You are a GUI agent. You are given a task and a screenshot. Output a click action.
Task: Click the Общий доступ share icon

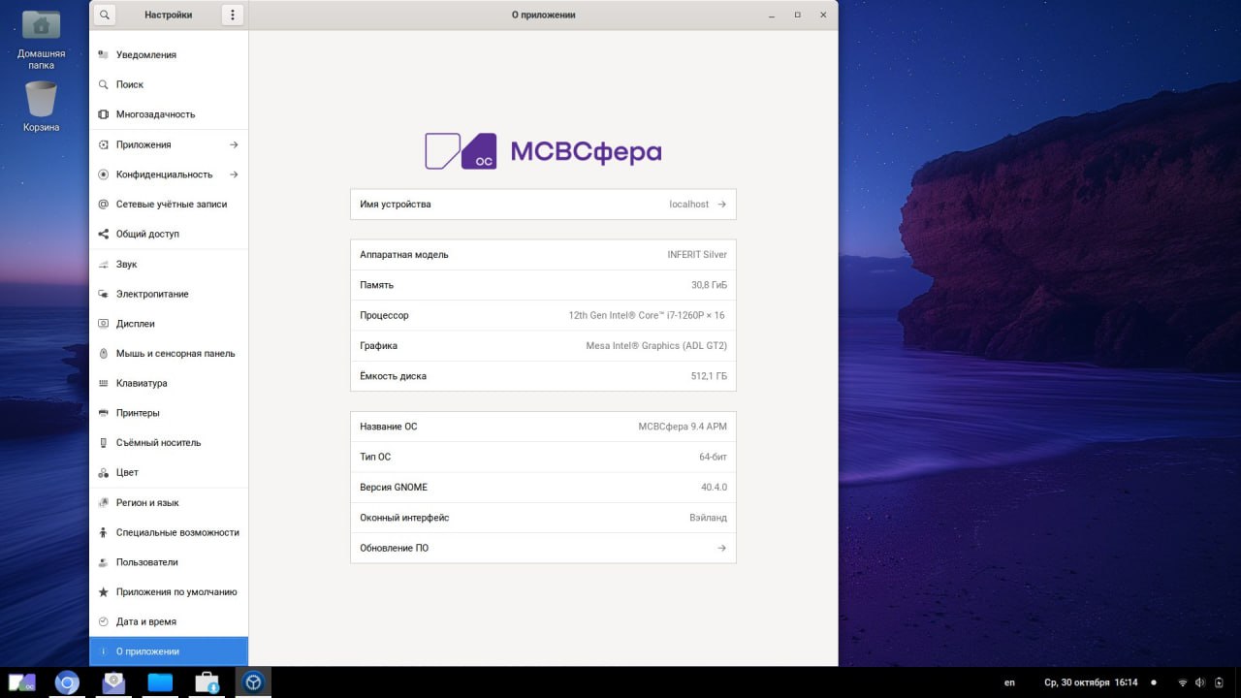click(x=103, y=234)
